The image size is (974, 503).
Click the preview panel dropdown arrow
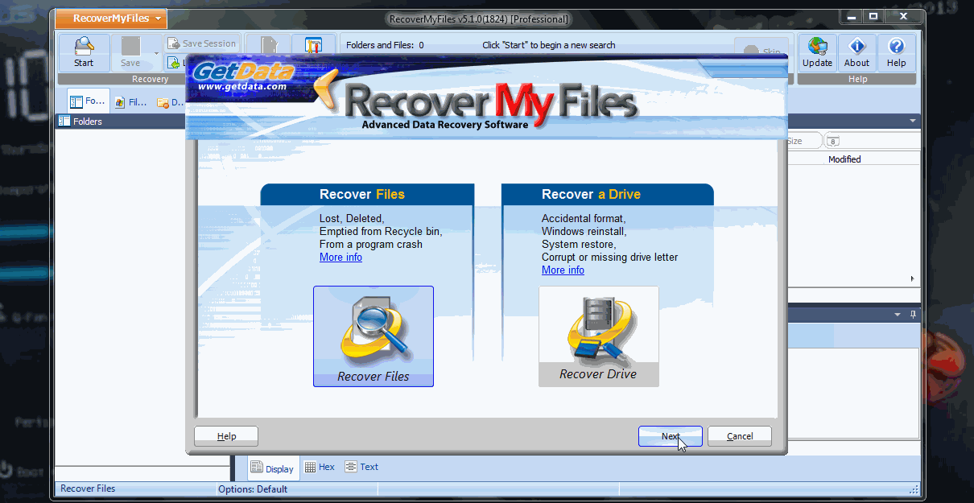point(898,314)
